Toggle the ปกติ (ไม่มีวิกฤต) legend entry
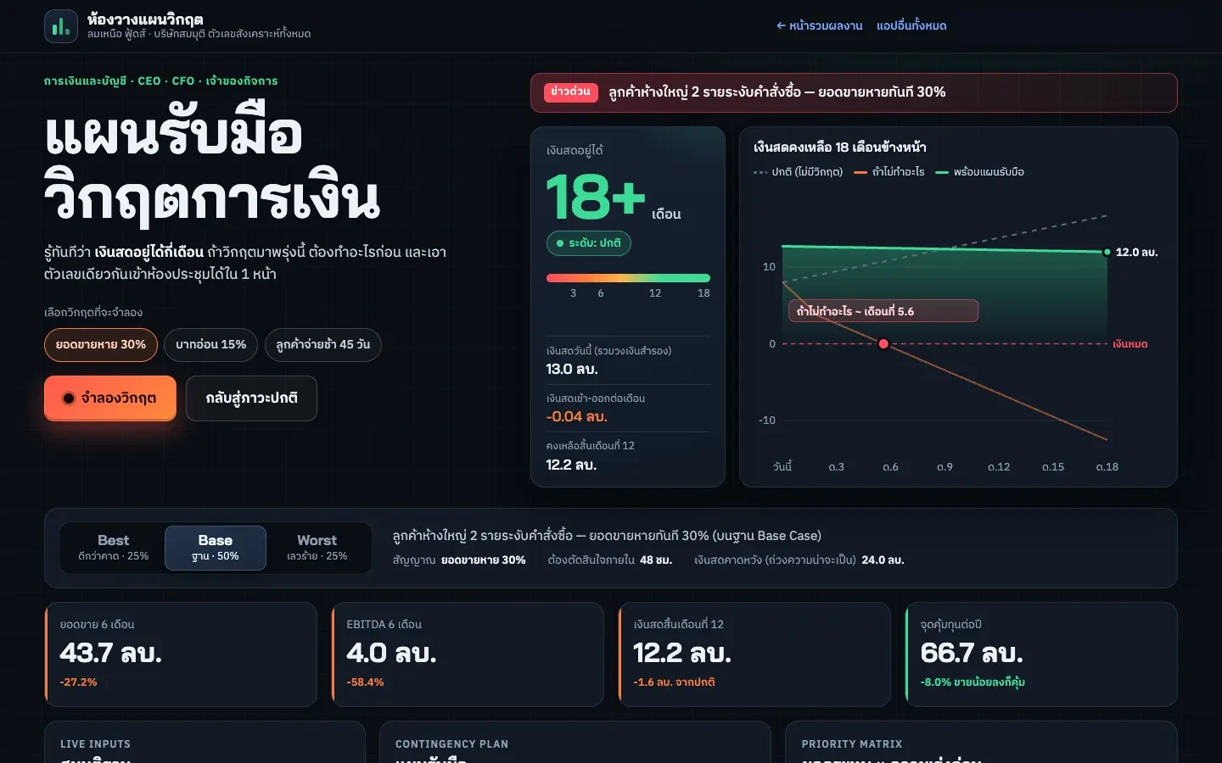 pos(798,172)
